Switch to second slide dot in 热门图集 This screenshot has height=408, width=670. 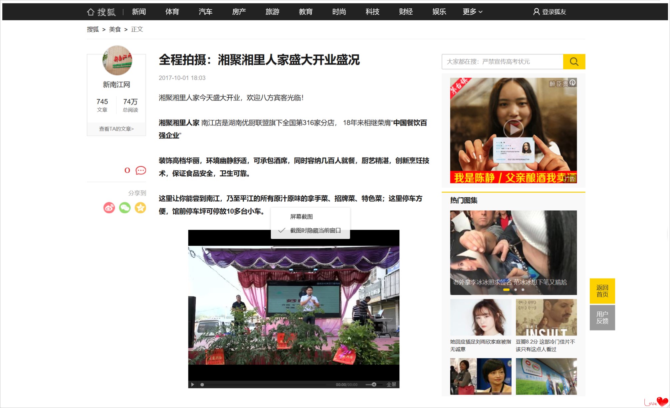516,290
